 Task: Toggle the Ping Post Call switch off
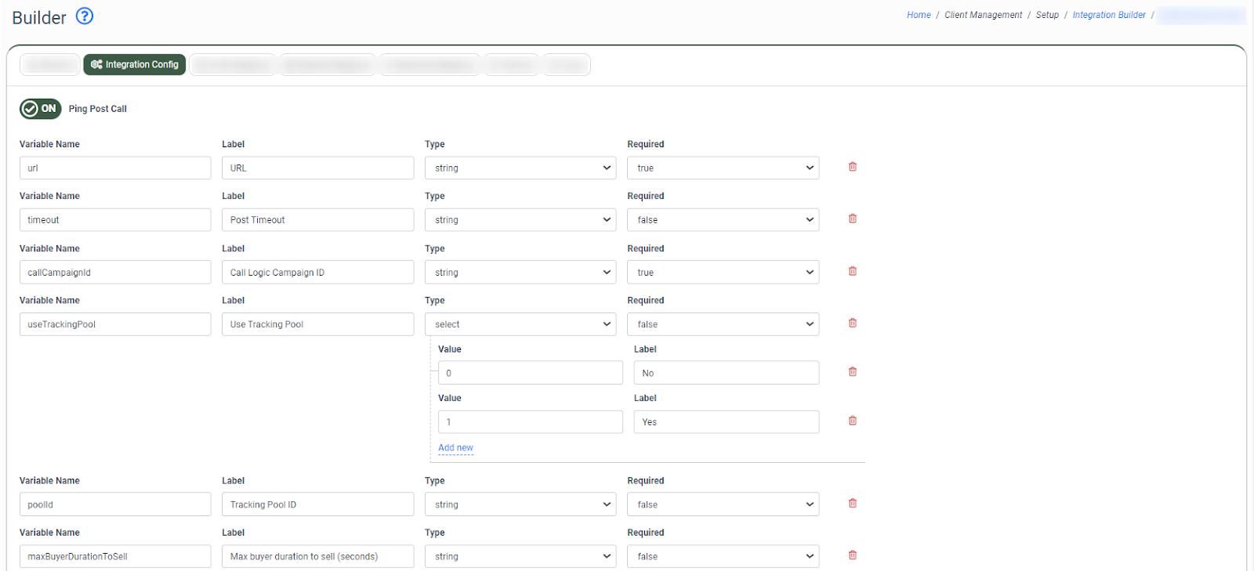click(41, 109)
